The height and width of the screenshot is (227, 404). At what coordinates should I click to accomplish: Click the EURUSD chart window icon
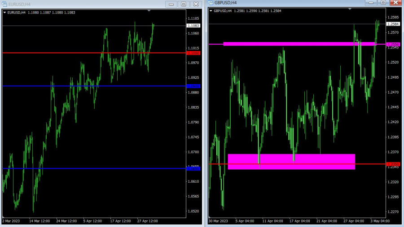pos(4,4)
